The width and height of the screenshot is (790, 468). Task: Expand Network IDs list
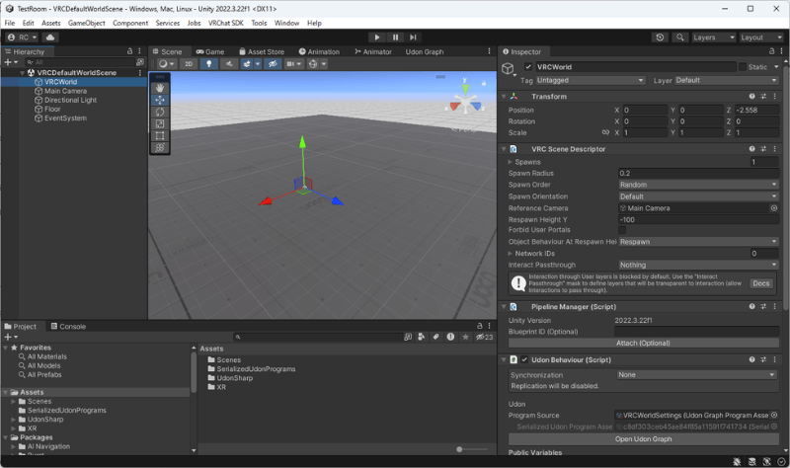510,254
